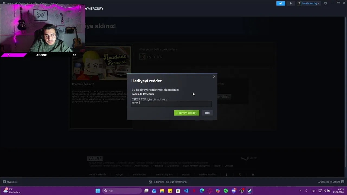
Task: Click the green Hediyeyi reddet button
Action: tap(186, 113)
